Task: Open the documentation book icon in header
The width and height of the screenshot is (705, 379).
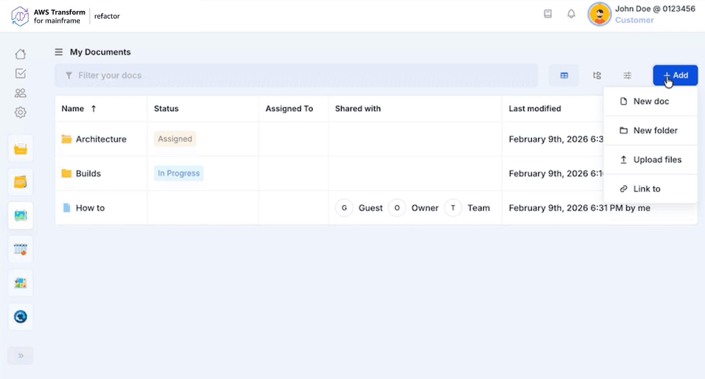Action: point(548,14)
